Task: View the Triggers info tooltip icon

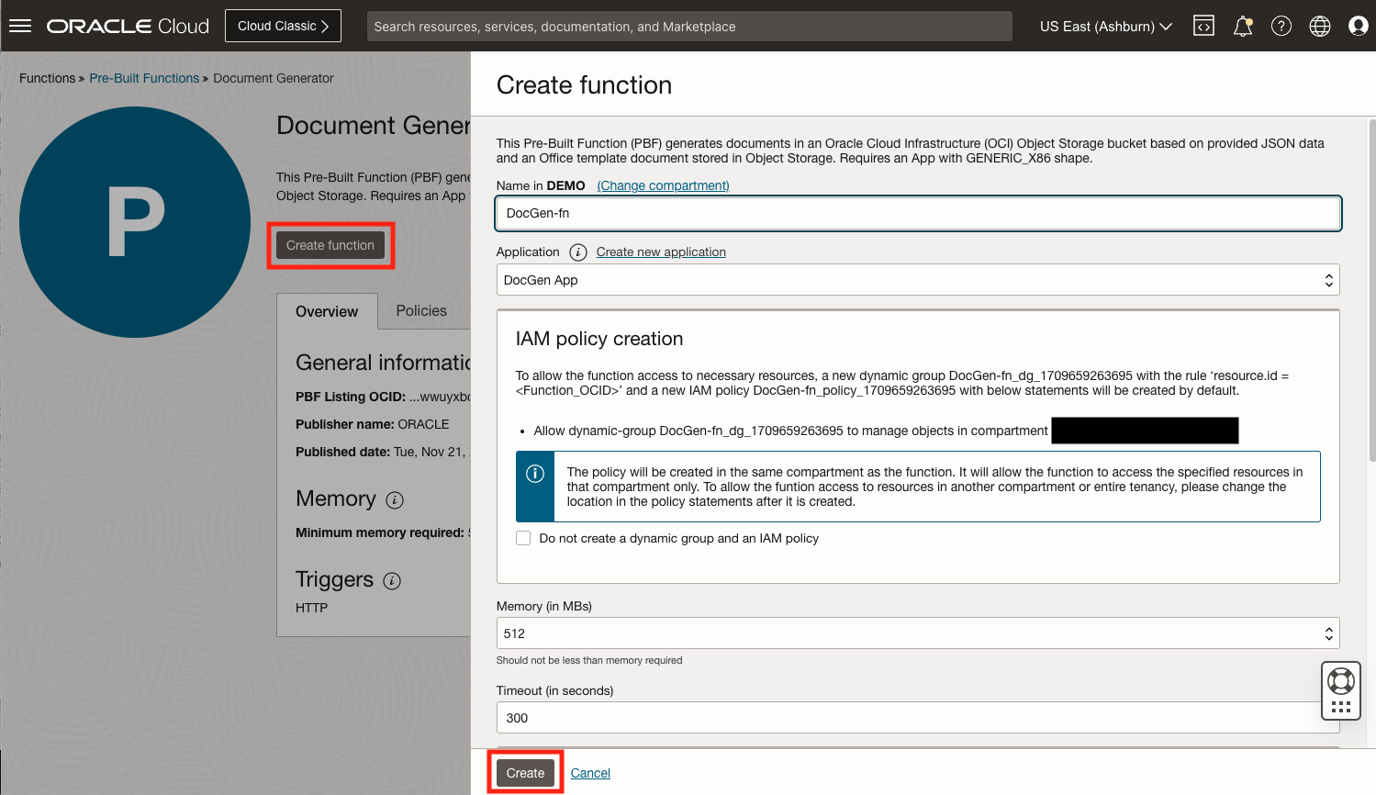Action: pyautogui.click(x=392, y=581)
